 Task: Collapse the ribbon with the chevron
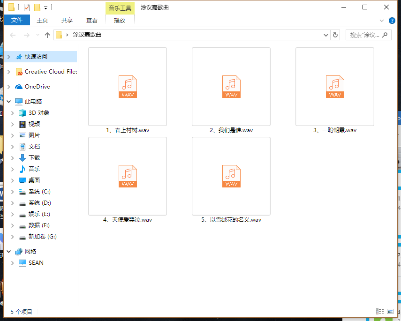[x=382, y=20]
